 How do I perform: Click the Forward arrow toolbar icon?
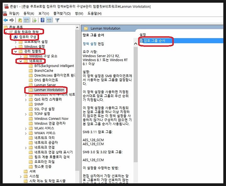(x=12, y=20)
